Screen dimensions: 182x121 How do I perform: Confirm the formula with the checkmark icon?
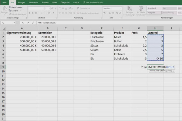(28, 23)
